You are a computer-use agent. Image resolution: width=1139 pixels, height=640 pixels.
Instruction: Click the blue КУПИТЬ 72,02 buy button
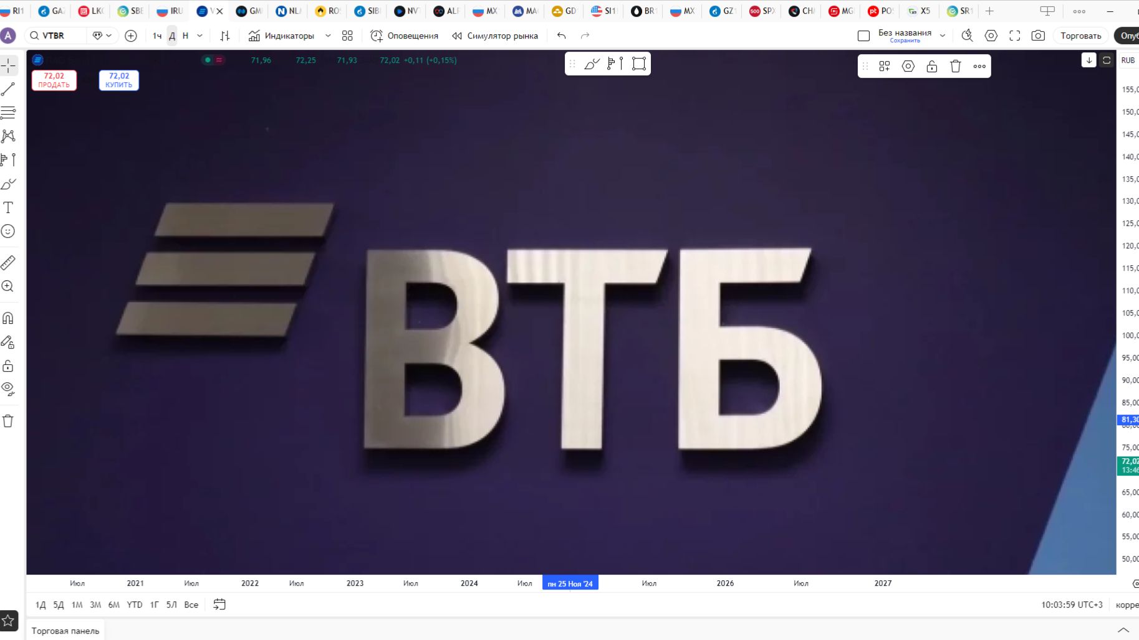(x=119, y=80)
